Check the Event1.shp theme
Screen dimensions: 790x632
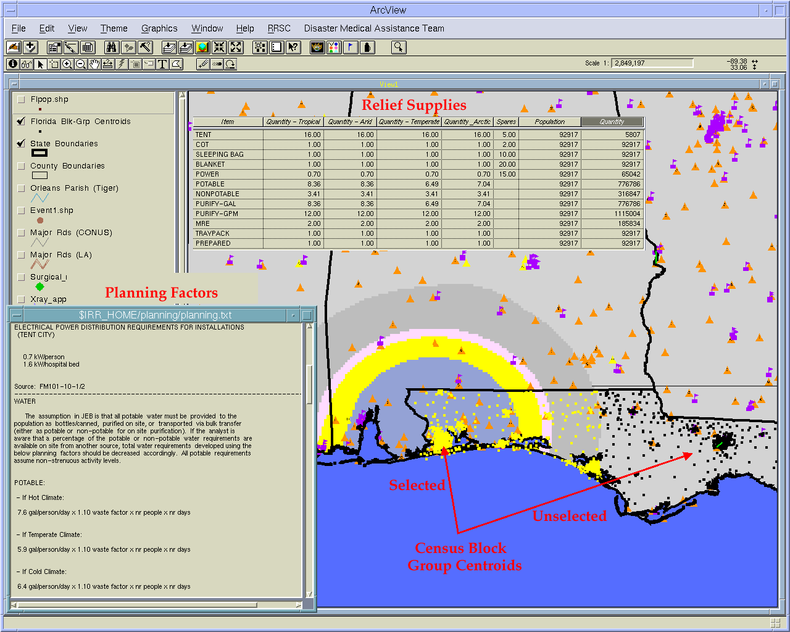22,210
